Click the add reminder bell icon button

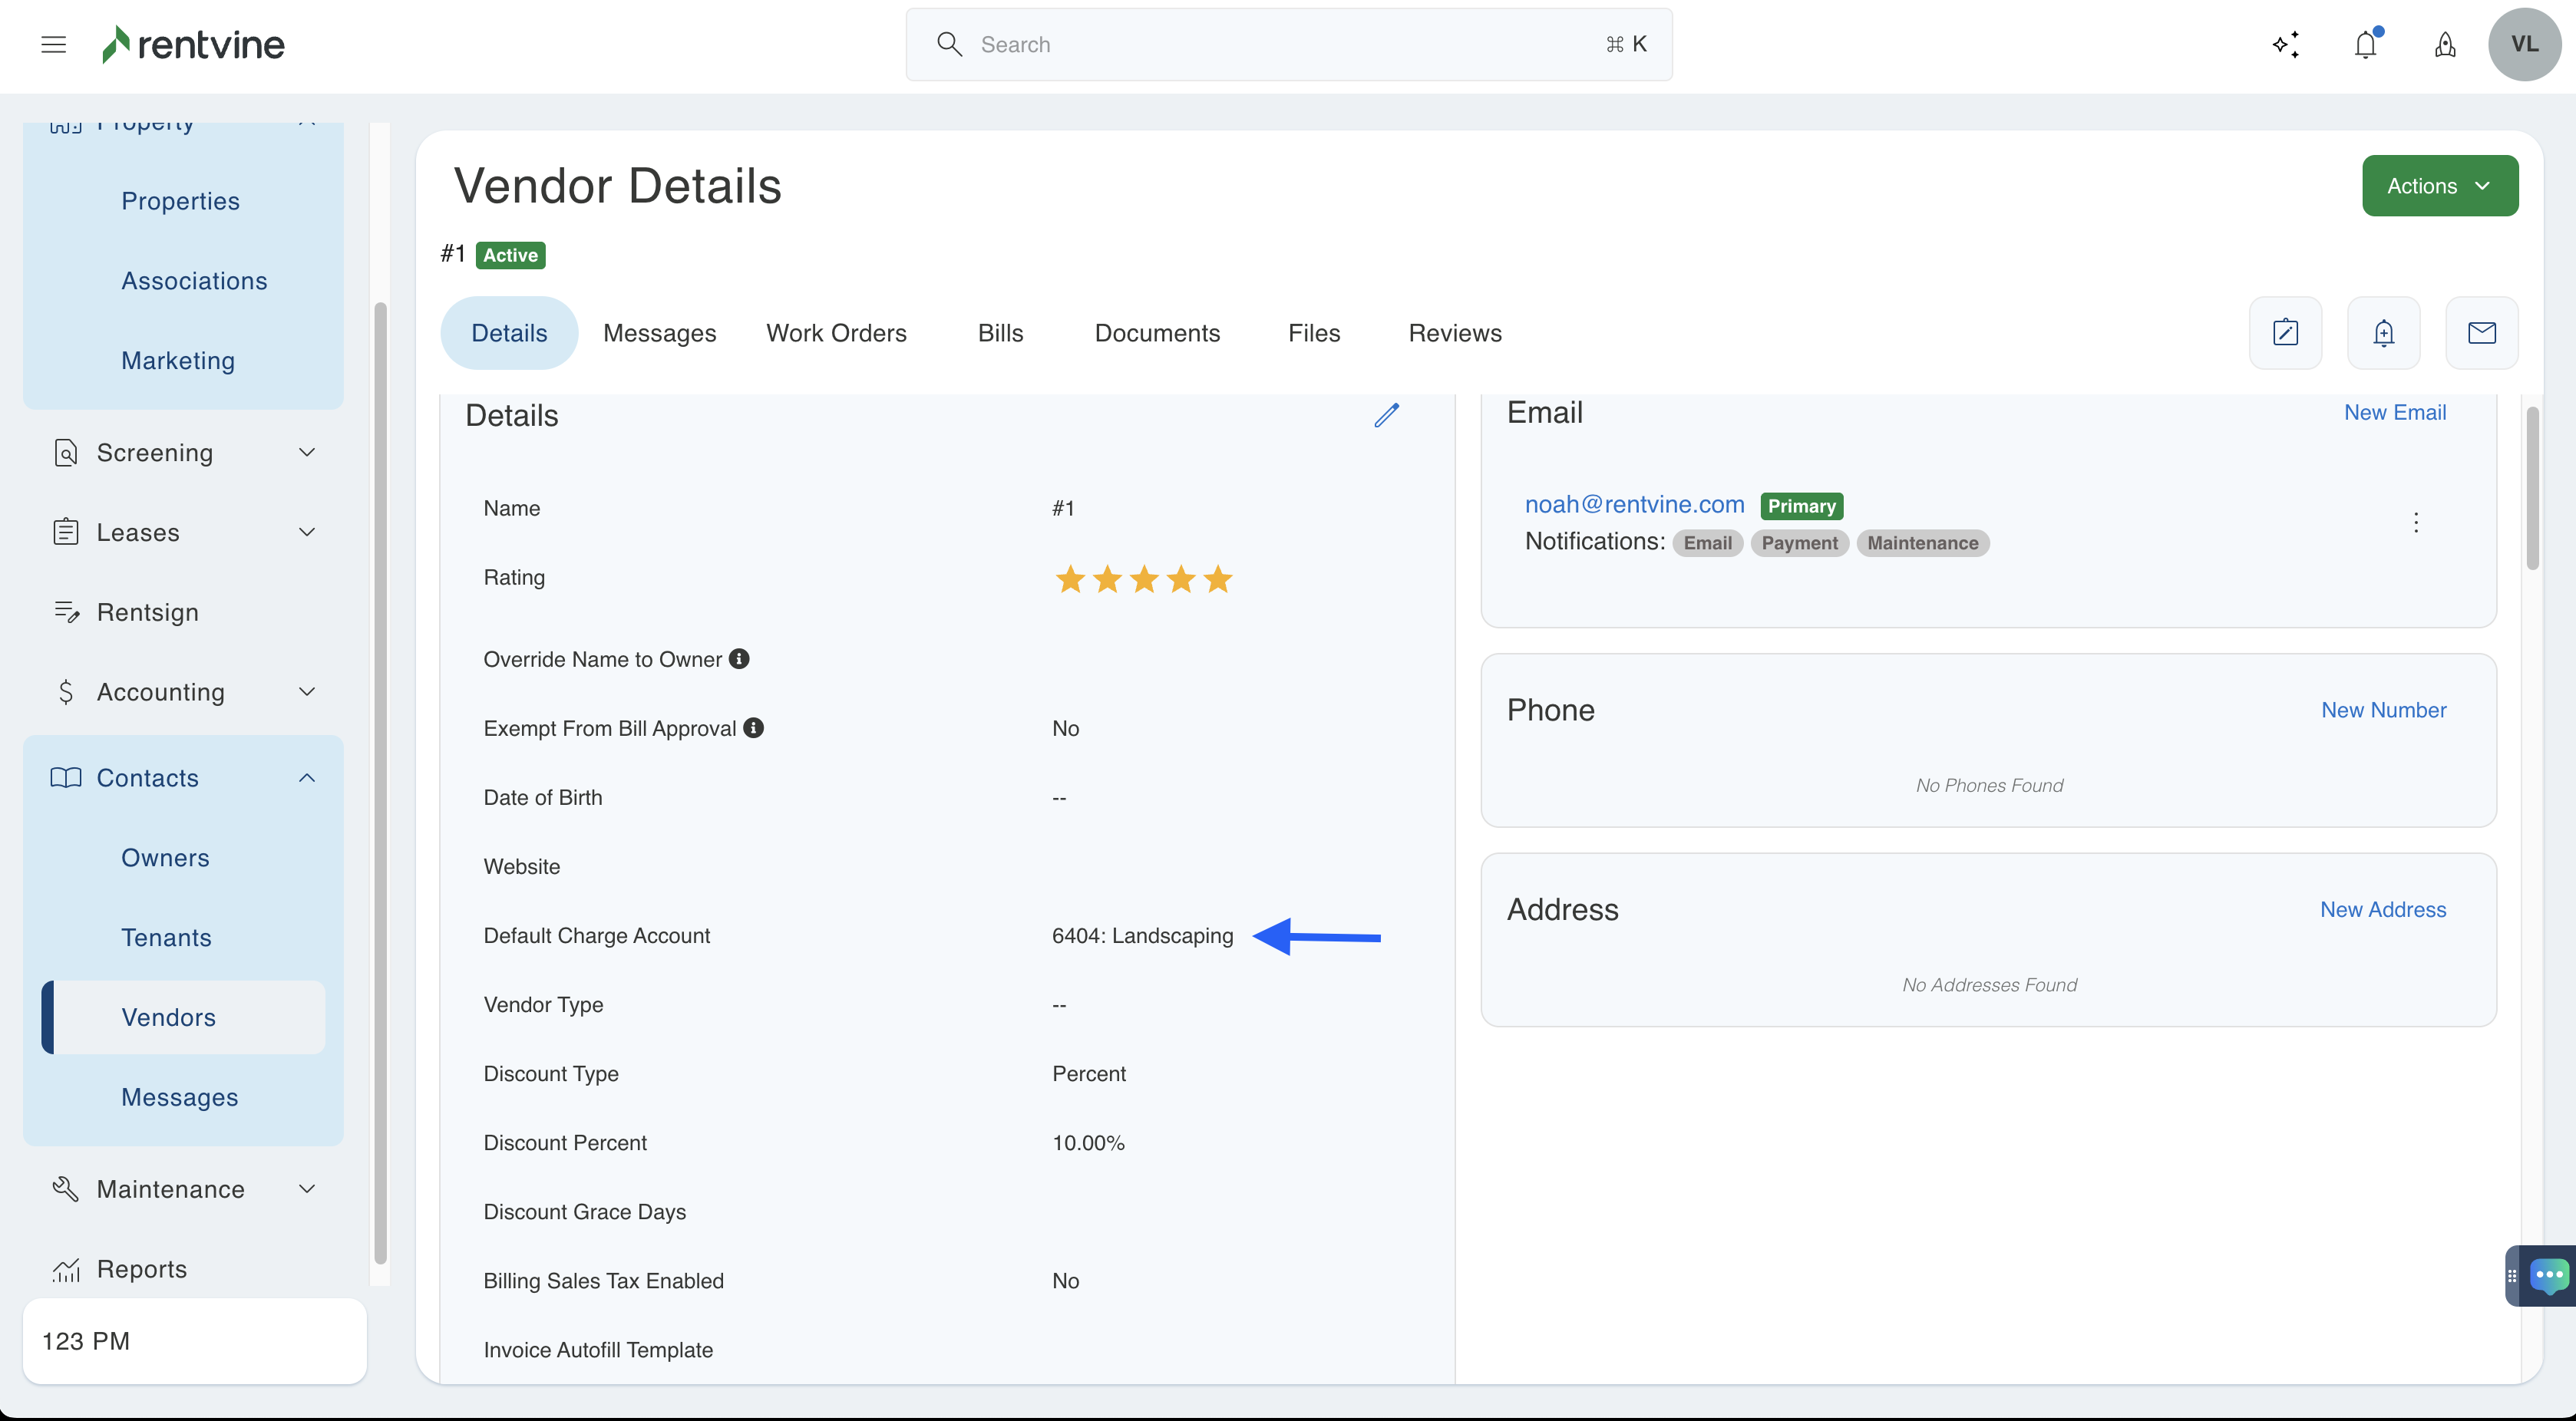coord(2383,333)
